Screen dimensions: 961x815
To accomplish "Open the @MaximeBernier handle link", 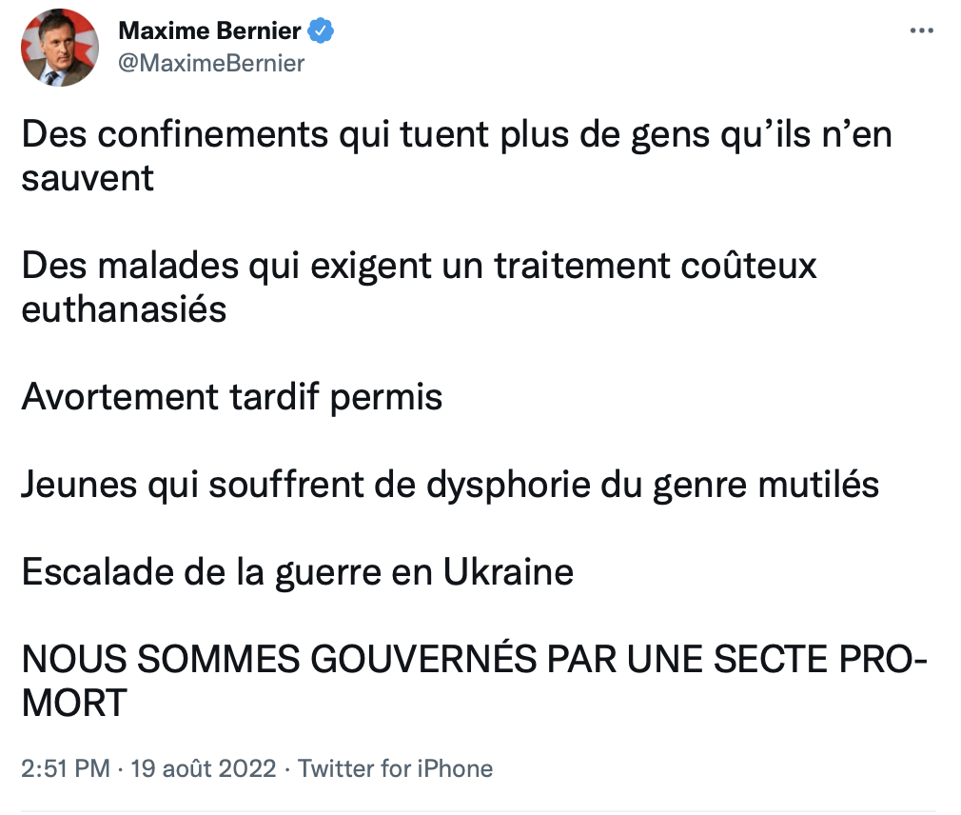I will click(211, 63).
